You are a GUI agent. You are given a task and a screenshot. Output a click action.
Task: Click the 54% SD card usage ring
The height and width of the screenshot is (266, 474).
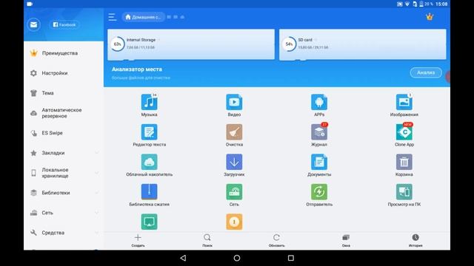point(289,44)
